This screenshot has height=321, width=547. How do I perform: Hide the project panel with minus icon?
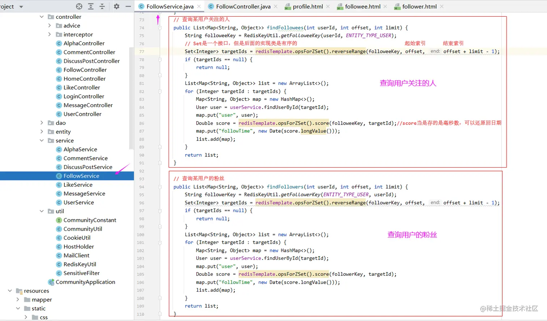pyautogui.click(x=128, y=7)
